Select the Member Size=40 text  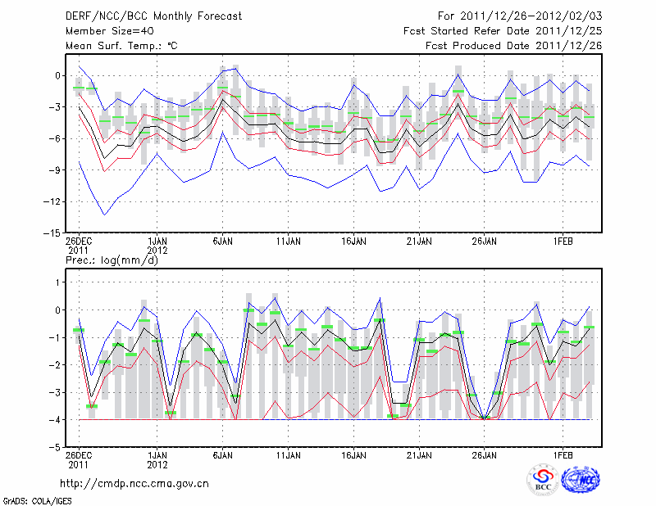coord(110,31)
